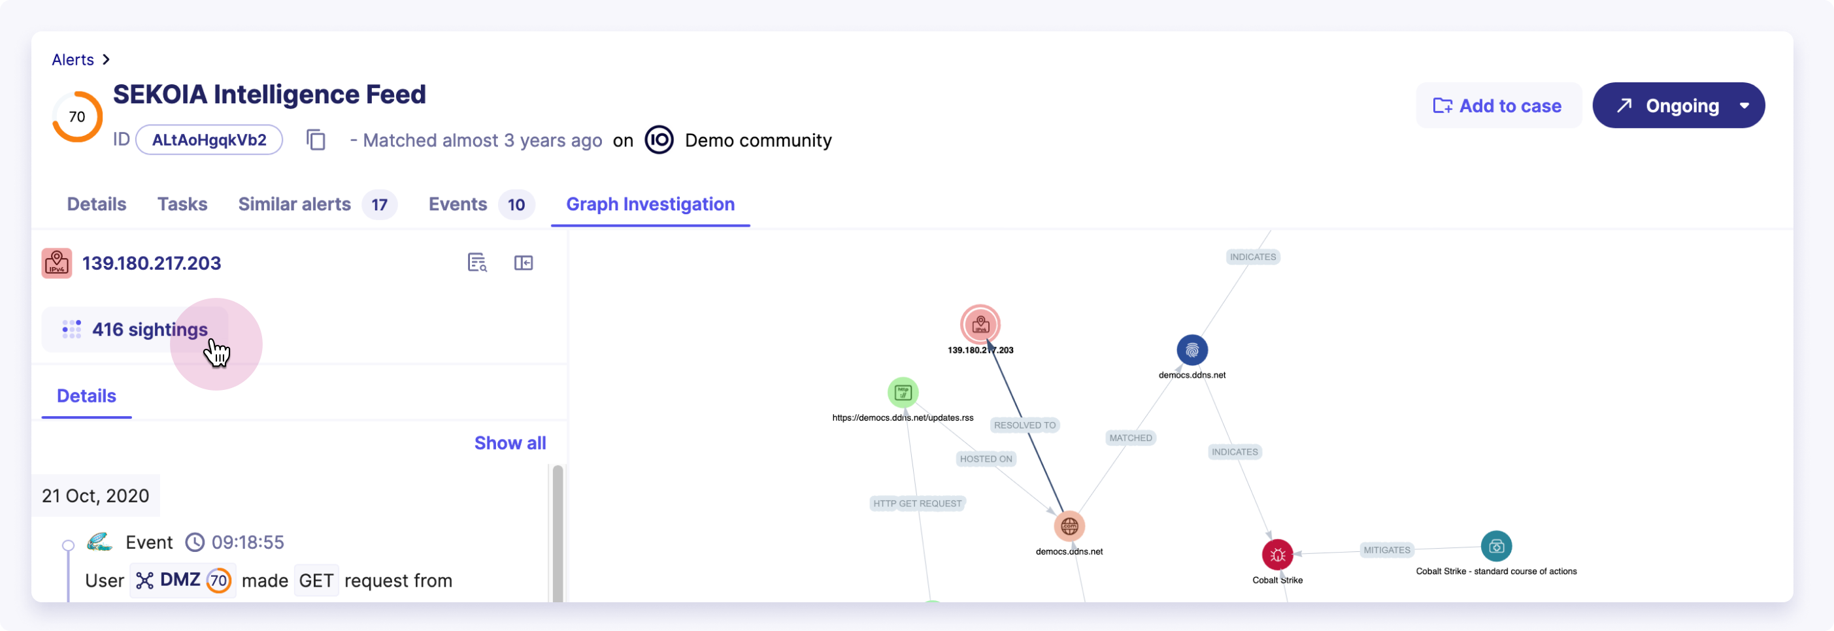Open the search events icon in the node panel

coord(477,263)
